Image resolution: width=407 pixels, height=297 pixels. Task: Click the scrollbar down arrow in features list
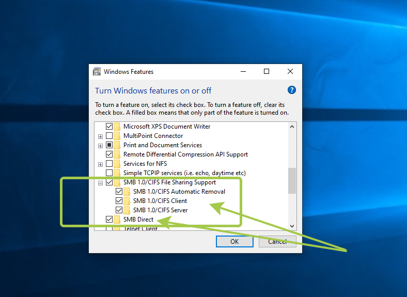[x=292, y=226]
